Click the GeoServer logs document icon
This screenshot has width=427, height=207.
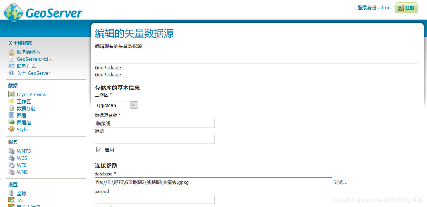tap(11, 59)
